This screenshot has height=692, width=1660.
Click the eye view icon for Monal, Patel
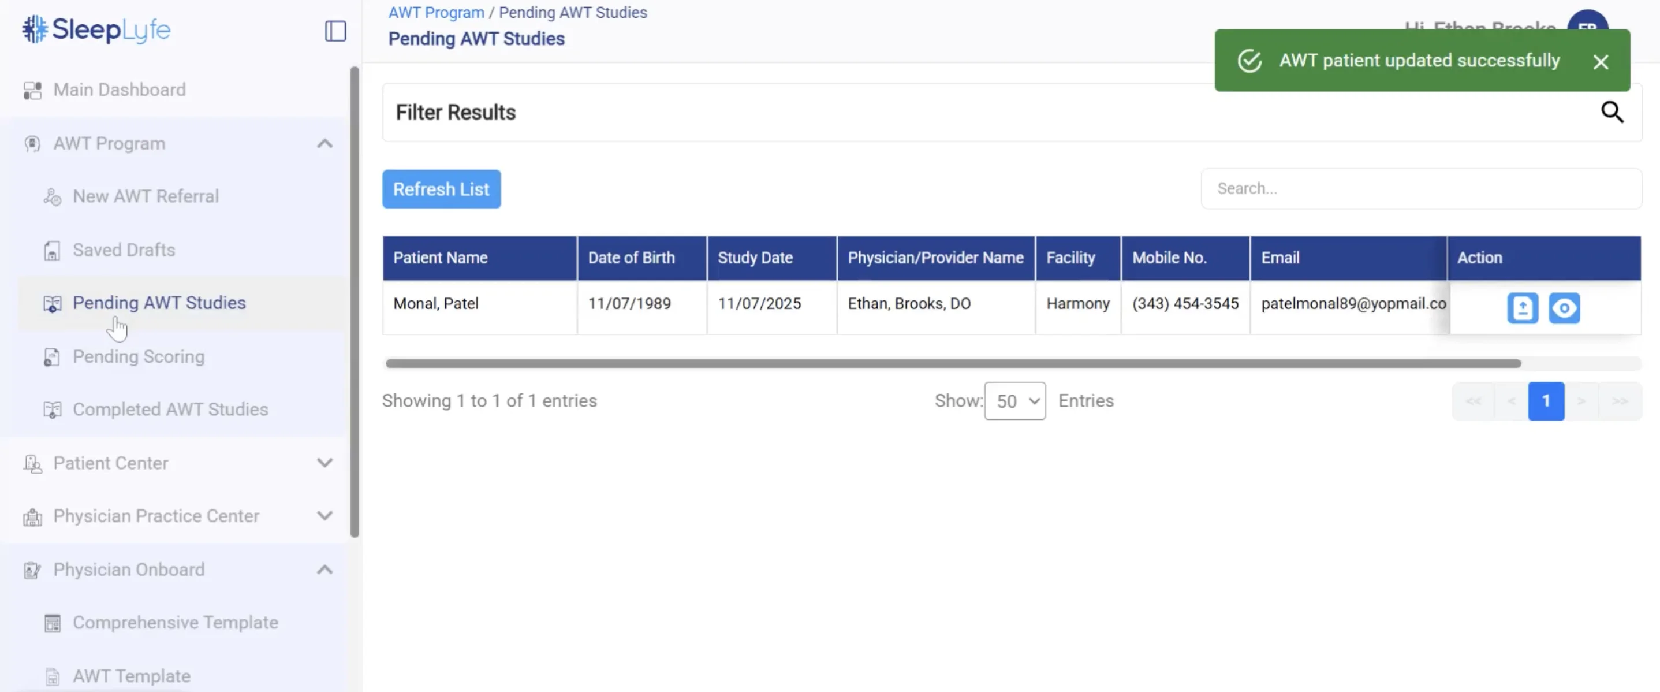[1564, 308]
